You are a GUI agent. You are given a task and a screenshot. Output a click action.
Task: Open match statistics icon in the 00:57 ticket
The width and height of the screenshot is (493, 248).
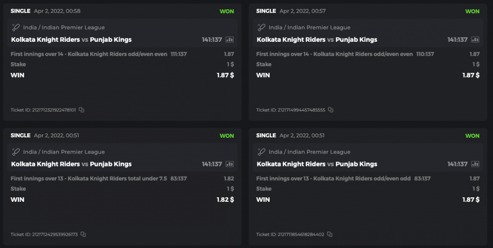pyautogui.click(x=475, y=40)
